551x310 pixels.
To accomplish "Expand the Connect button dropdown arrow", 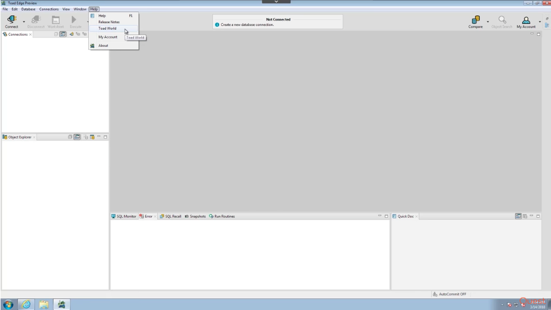I will [x=24, y=22].
